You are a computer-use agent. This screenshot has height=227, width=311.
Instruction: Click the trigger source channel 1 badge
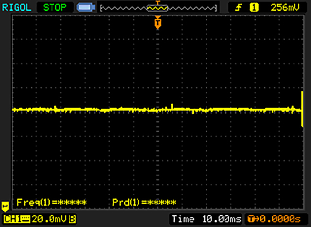pos(254,8)
